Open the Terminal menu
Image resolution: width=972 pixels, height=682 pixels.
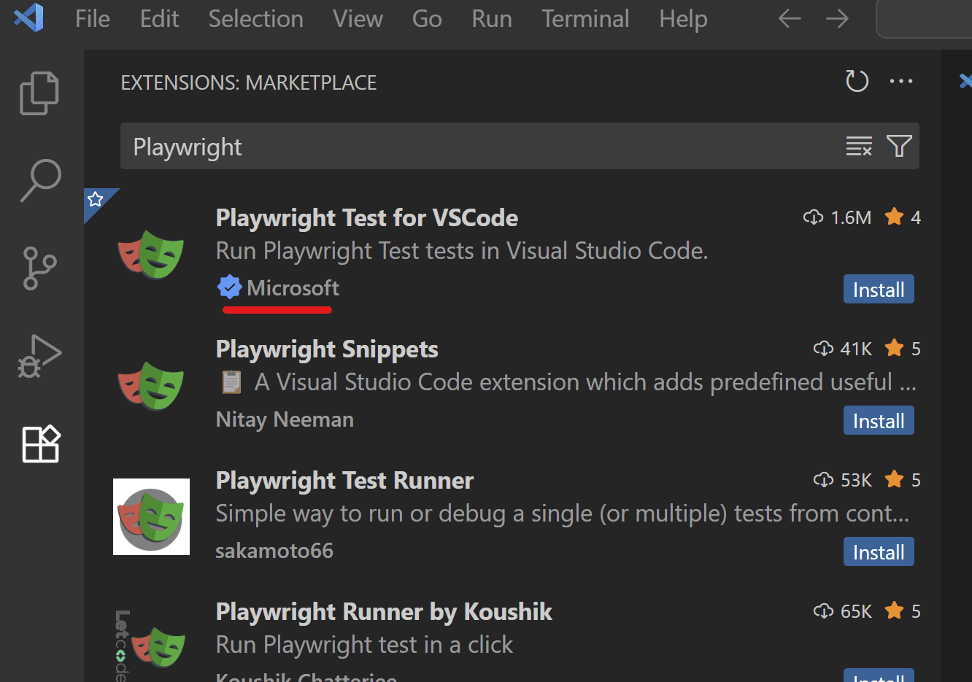coord(585,18)
